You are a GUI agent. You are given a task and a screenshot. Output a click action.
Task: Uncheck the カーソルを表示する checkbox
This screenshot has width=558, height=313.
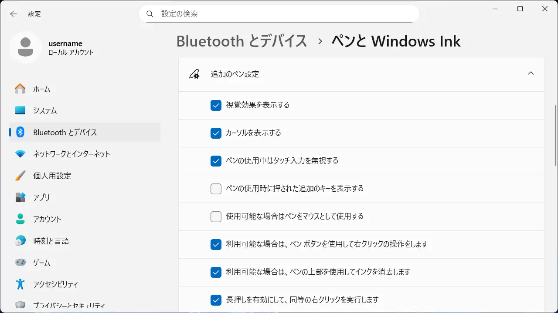(x=216, y=133)
